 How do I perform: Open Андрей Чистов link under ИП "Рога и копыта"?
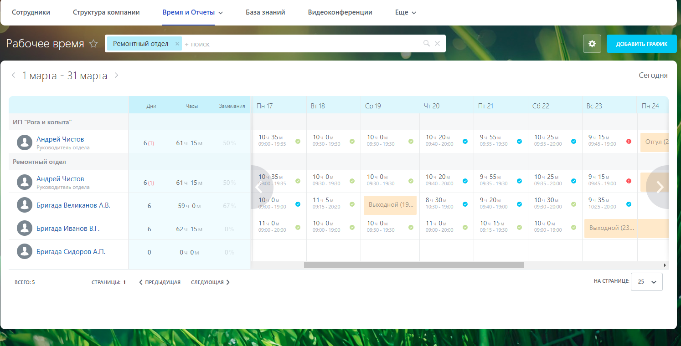(60, 139)
